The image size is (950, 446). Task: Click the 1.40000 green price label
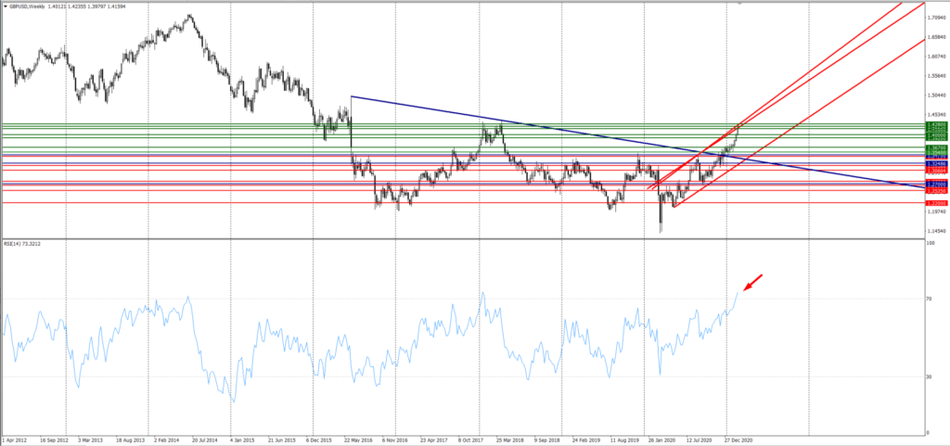[937, 135]
